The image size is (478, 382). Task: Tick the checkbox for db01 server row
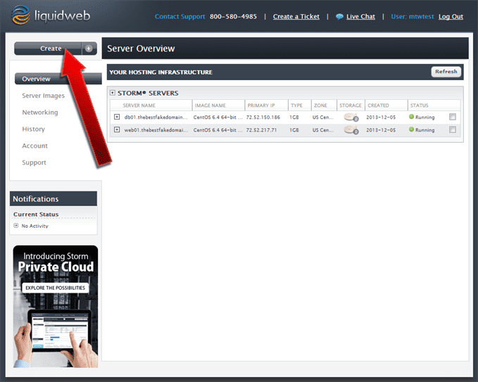(x=453, y=117)
